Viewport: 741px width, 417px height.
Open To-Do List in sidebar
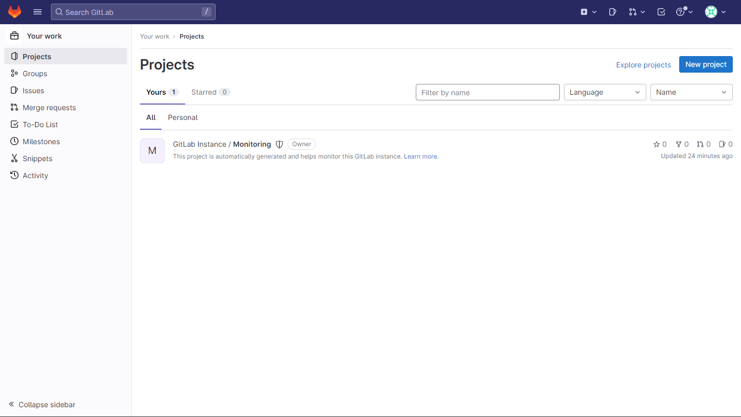[x=65, y=125]
